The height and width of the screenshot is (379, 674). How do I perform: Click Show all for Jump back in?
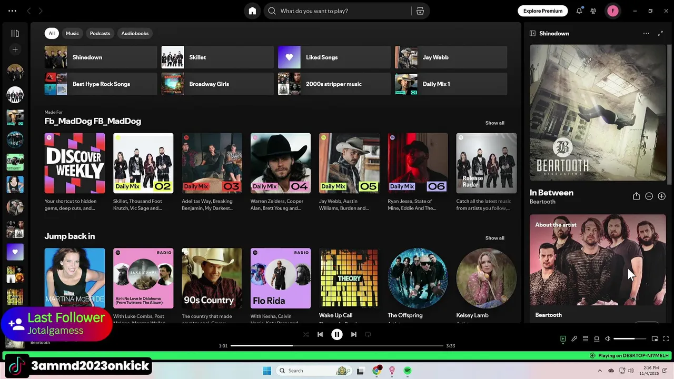pyautogui.click(x=494, y=238)
